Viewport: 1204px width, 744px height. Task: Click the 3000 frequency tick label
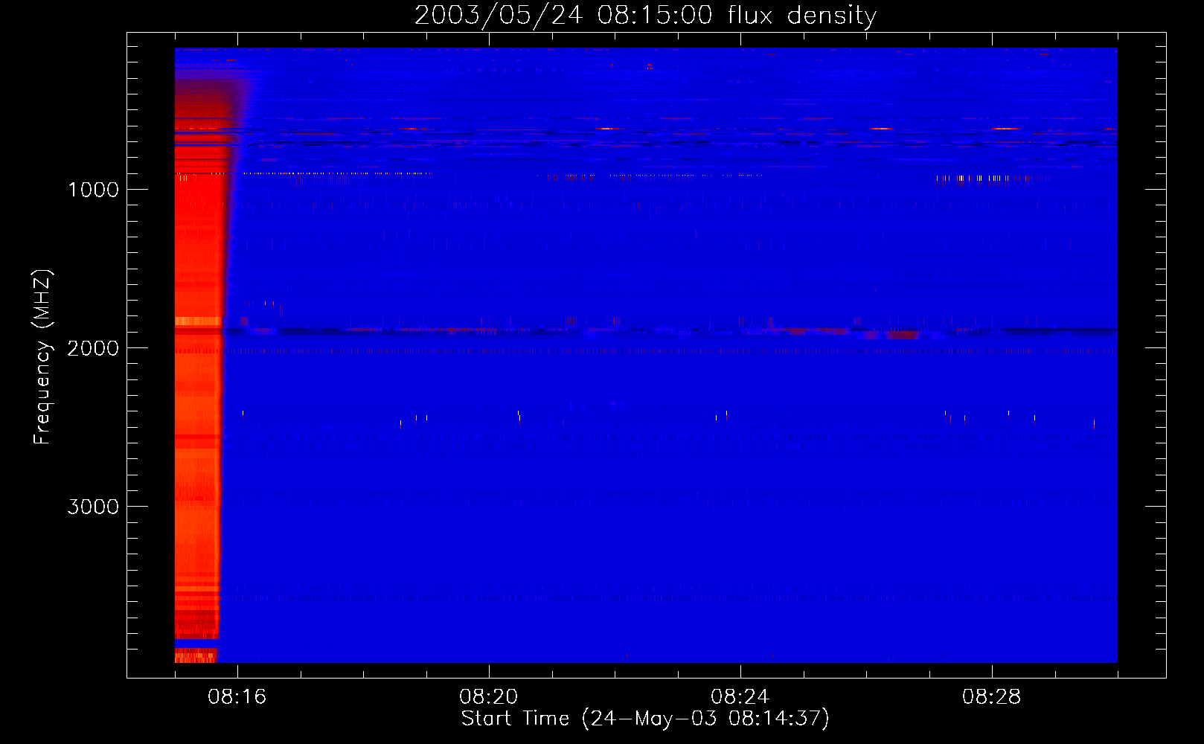pos(93,507)
